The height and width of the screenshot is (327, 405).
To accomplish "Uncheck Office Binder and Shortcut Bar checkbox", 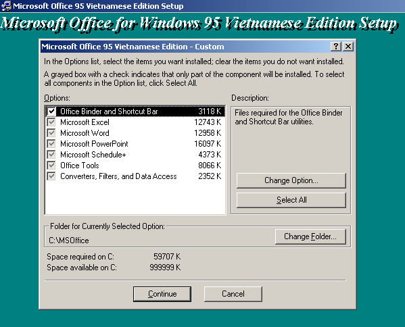I will point(51,111).
